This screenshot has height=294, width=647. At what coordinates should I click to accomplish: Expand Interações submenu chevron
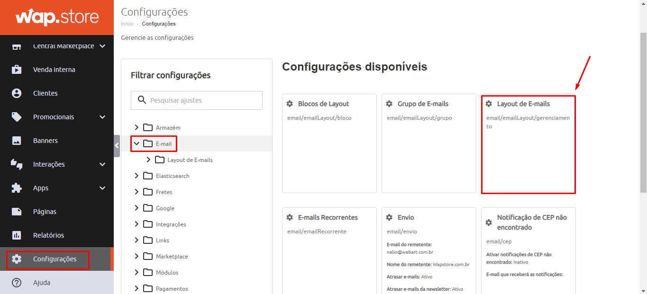[x=102, y=164]
